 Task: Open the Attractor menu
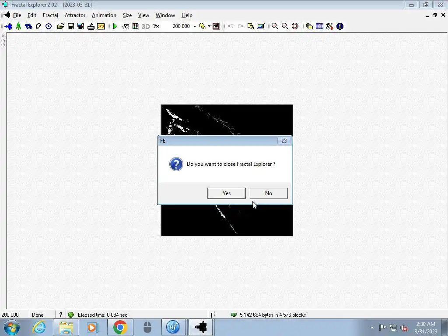75,15
